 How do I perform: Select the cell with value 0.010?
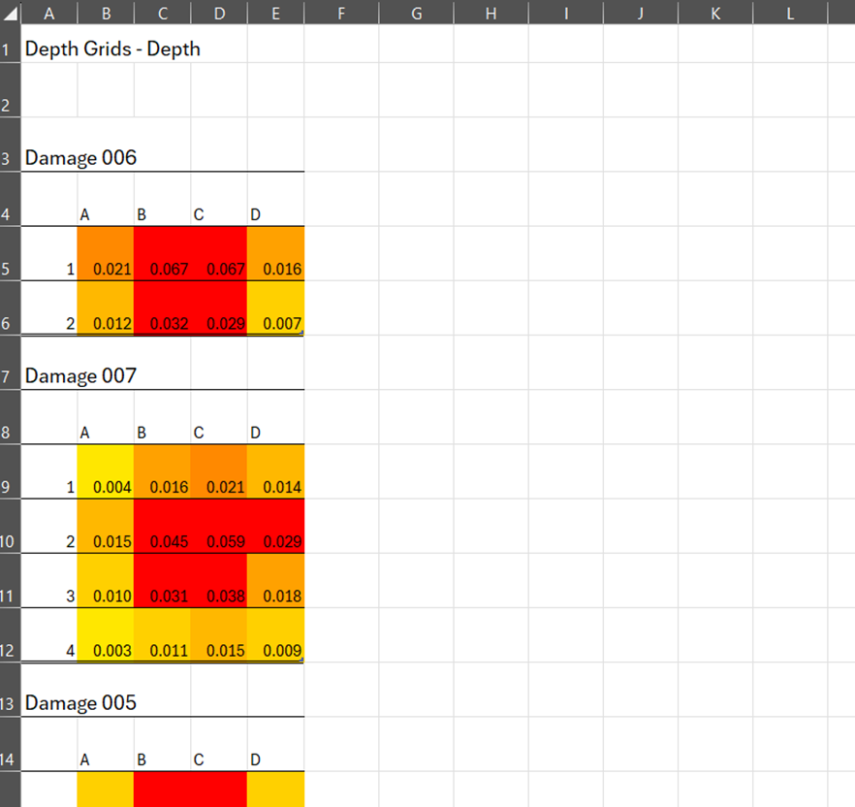106,581
